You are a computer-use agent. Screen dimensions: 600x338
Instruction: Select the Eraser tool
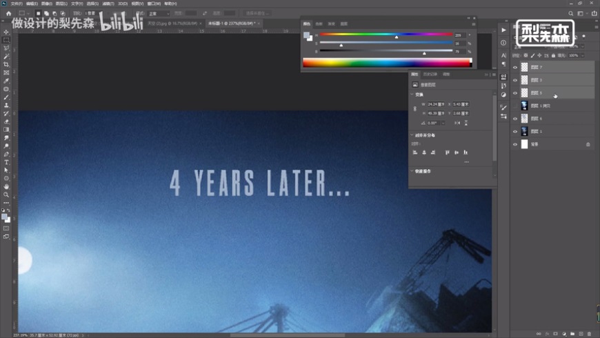(6, 121)
